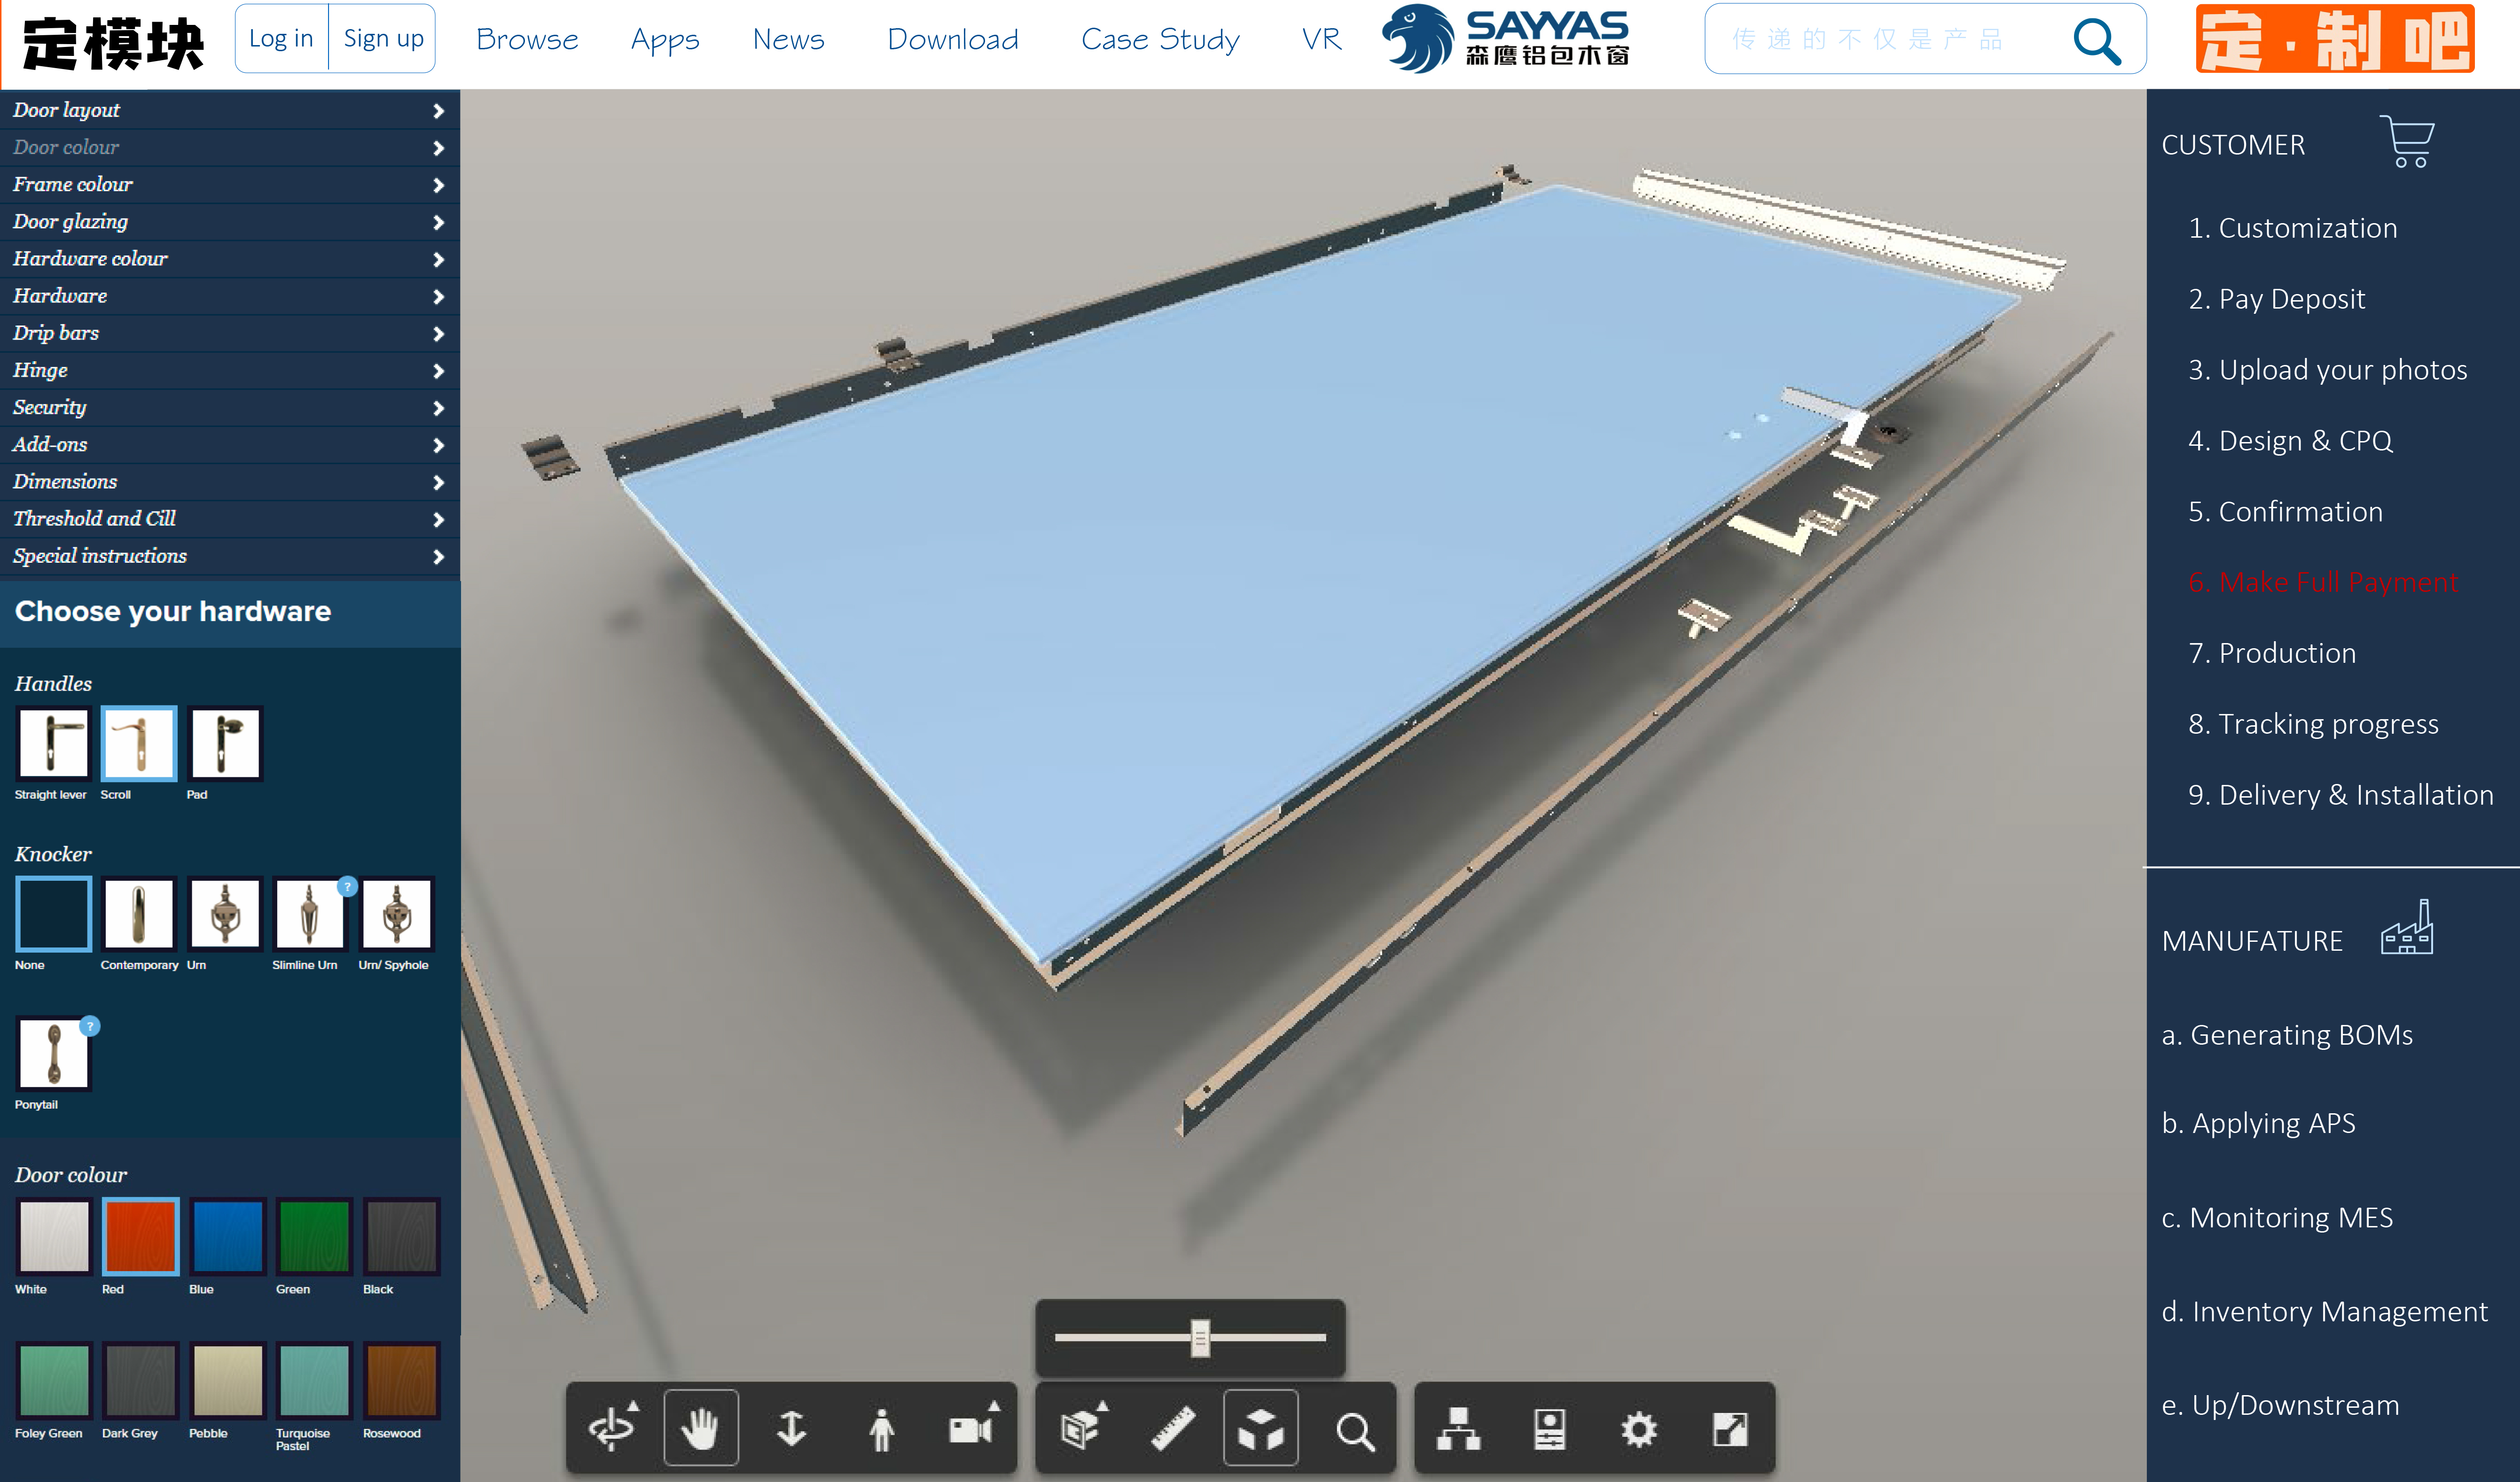Choose the Foley Green colour swatch
Screen dimensions: 2520x1482
click(x=53, y=1381)
